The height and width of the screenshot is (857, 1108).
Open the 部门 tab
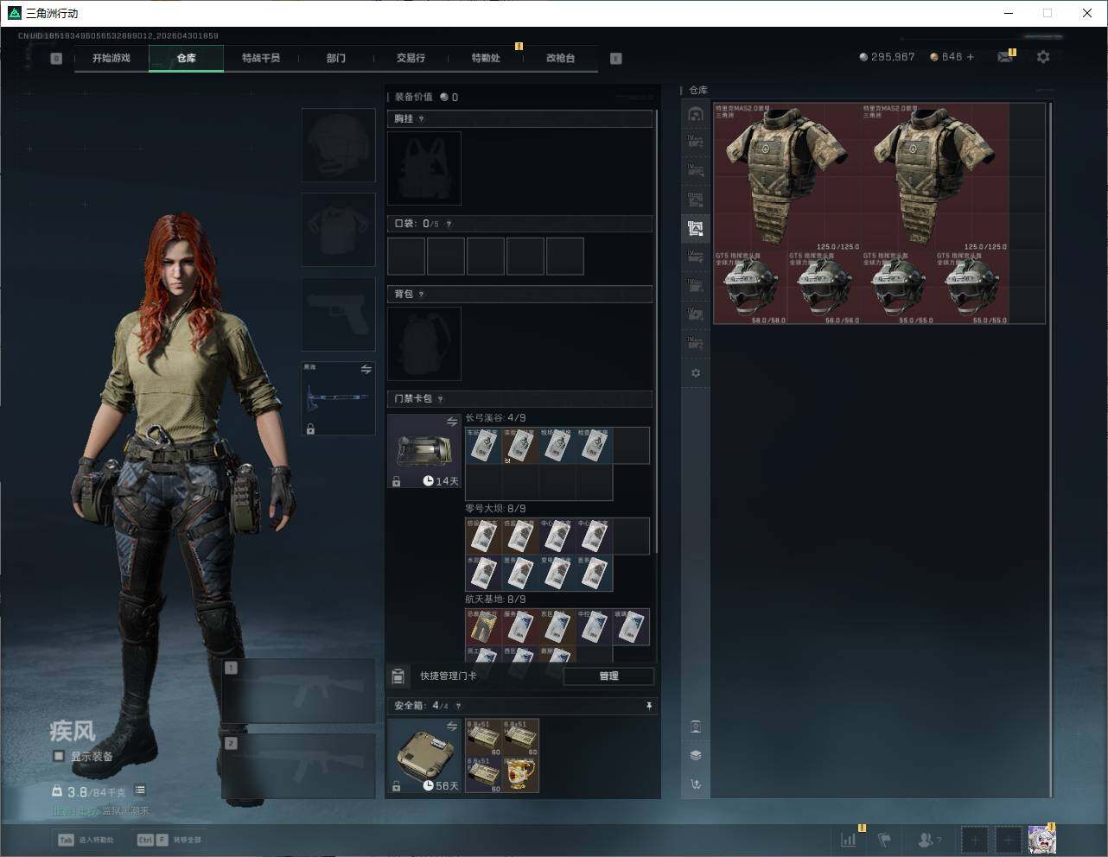click(336, 58)
